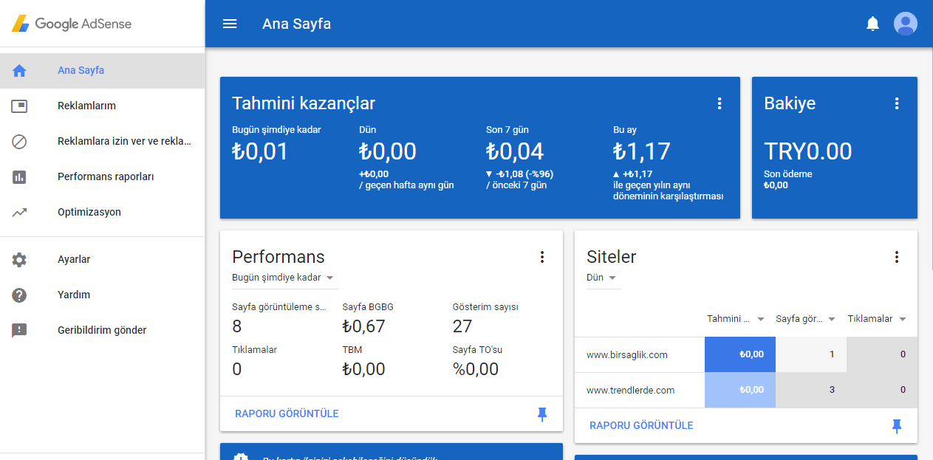Expand the Bugün şimdiye kadar period dropdown
The width and height of the screenshot is (933, 460).
[x=284, y=278]
